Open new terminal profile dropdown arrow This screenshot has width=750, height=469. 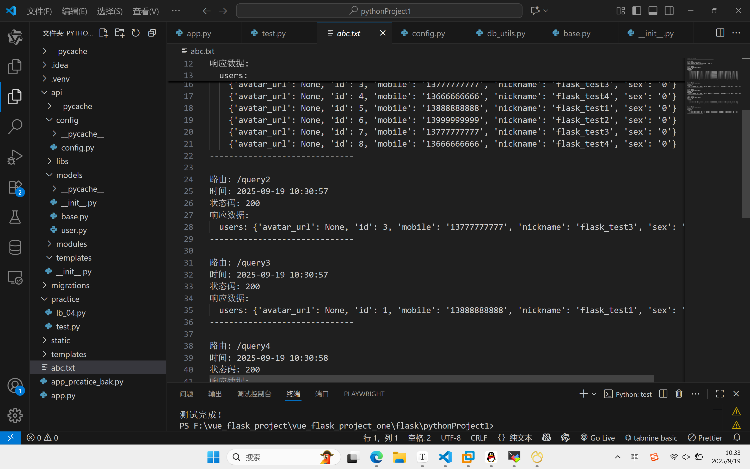pos(594,394)
